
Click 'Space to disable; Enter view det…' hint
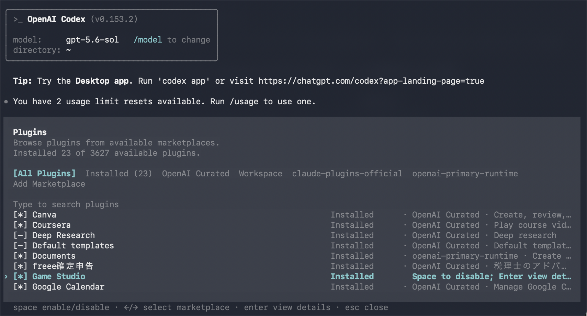coord(492,277)
